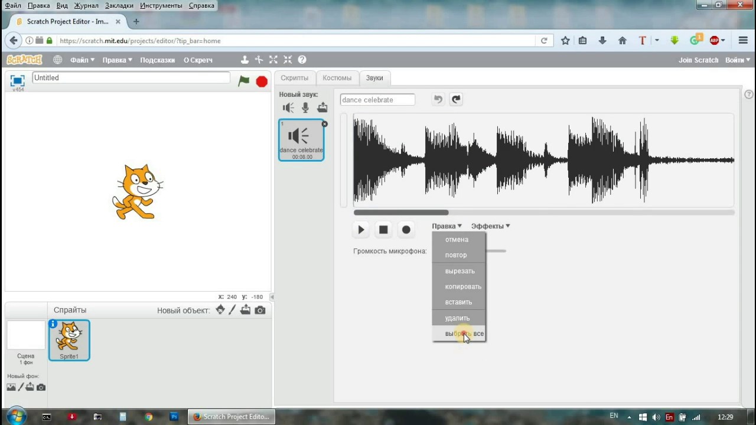Select the Shrink sprite tool
Image resolution: width=756 pixels, height=425 pixels.
pyautogui.click(x=288, y=60)
